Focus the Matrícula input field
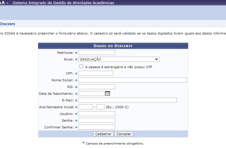Image resolution: width=226 pixels, height=148 pixels. tap(97, 53)
